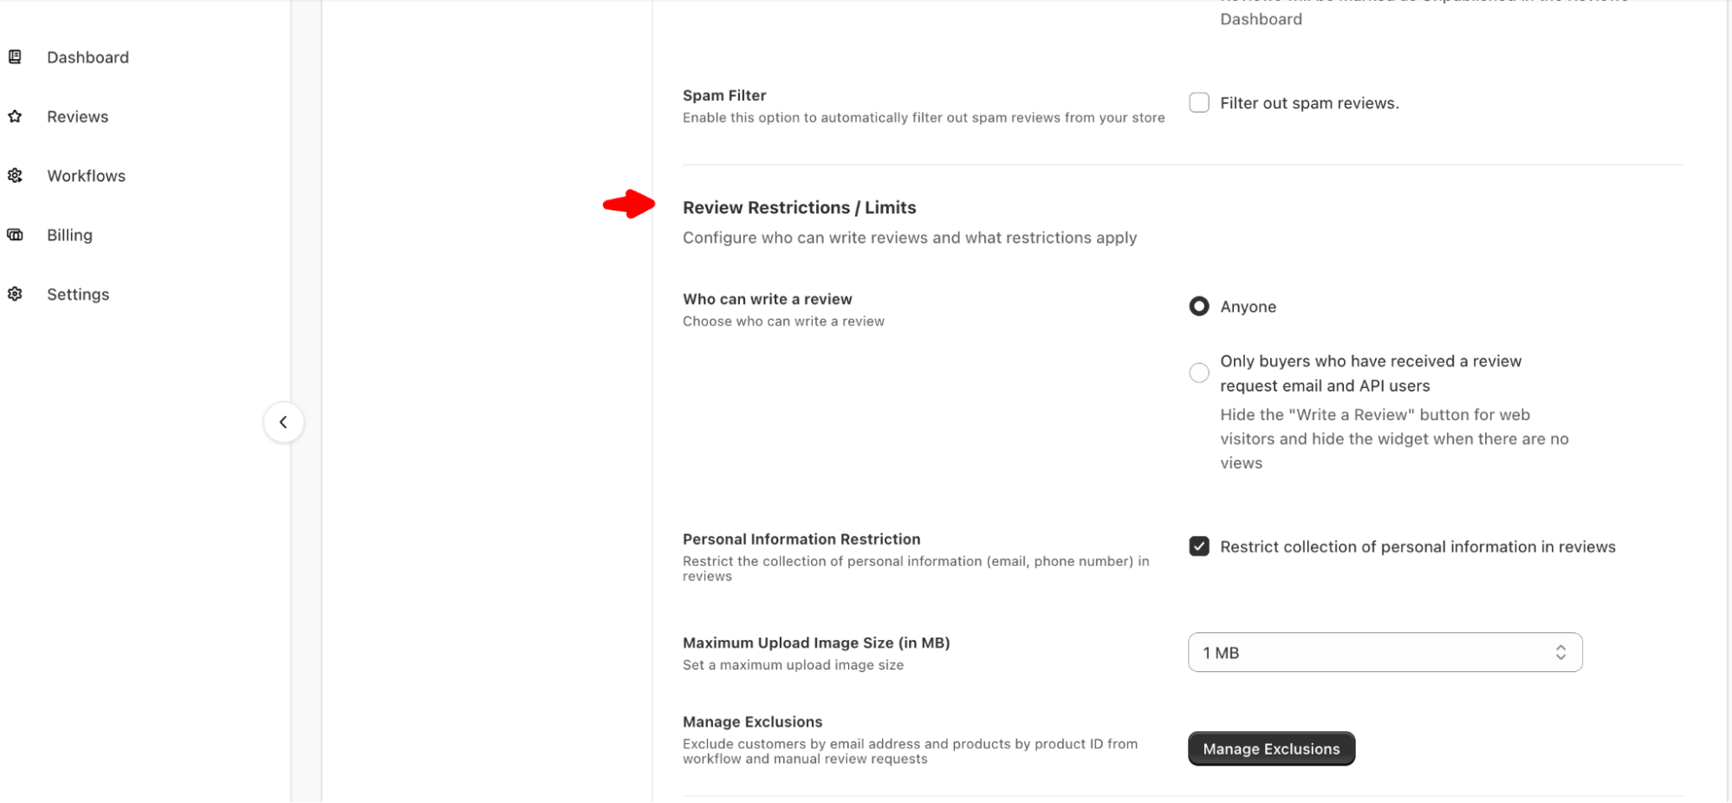Navigate to the Reviews section
Screen dimensions: 1732x803
coord(77,116)
